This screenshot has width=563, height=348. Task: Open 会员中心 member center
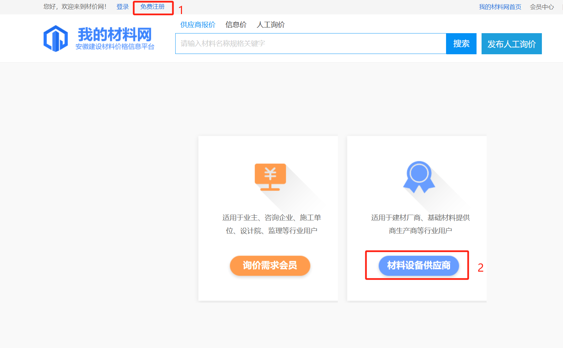tap(542, 7)
